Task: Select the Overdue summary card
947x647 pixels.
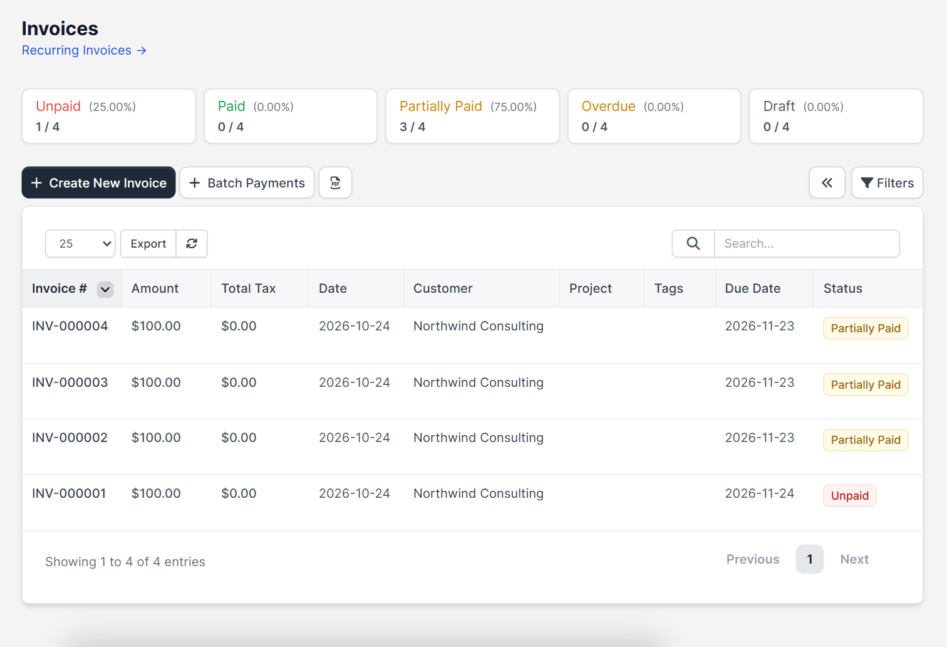Action: 654,116
